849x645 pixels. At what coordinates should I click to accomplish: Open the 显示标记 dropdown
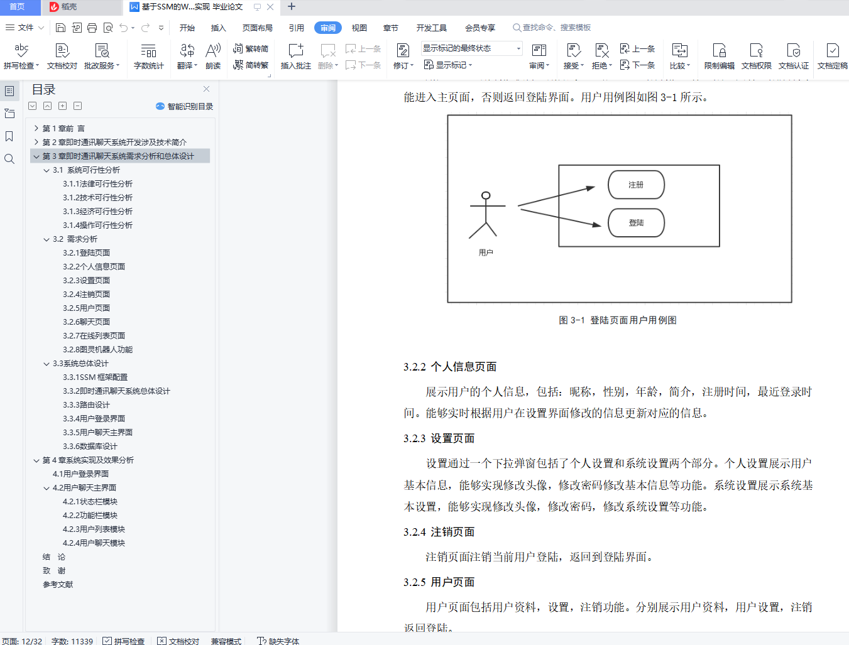pyautogui.click(x=447, y=65)
